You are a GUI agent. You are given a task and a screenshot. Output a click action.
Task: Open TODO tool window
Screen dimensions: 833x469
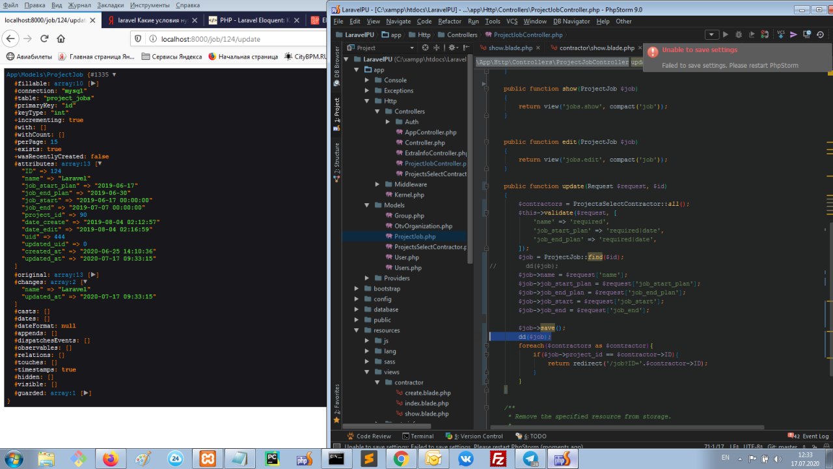coord(530,436)
